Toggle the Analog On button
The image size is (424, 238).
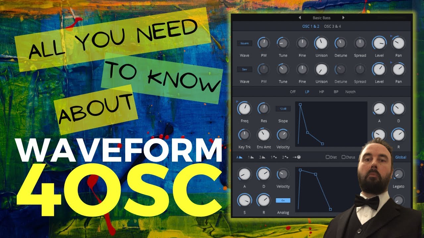pyautogui.click(x=283, y=200)
